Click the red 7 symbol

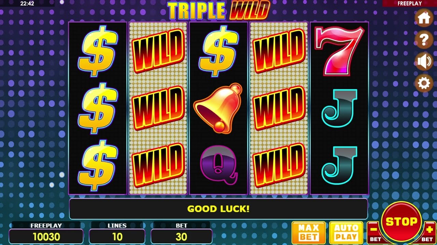pyautogui.click(x=339, y=50)
